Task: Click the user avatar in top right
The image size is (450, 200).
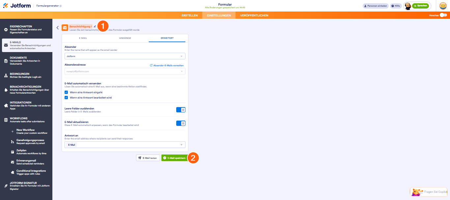Action: click(x=443, y=6)
